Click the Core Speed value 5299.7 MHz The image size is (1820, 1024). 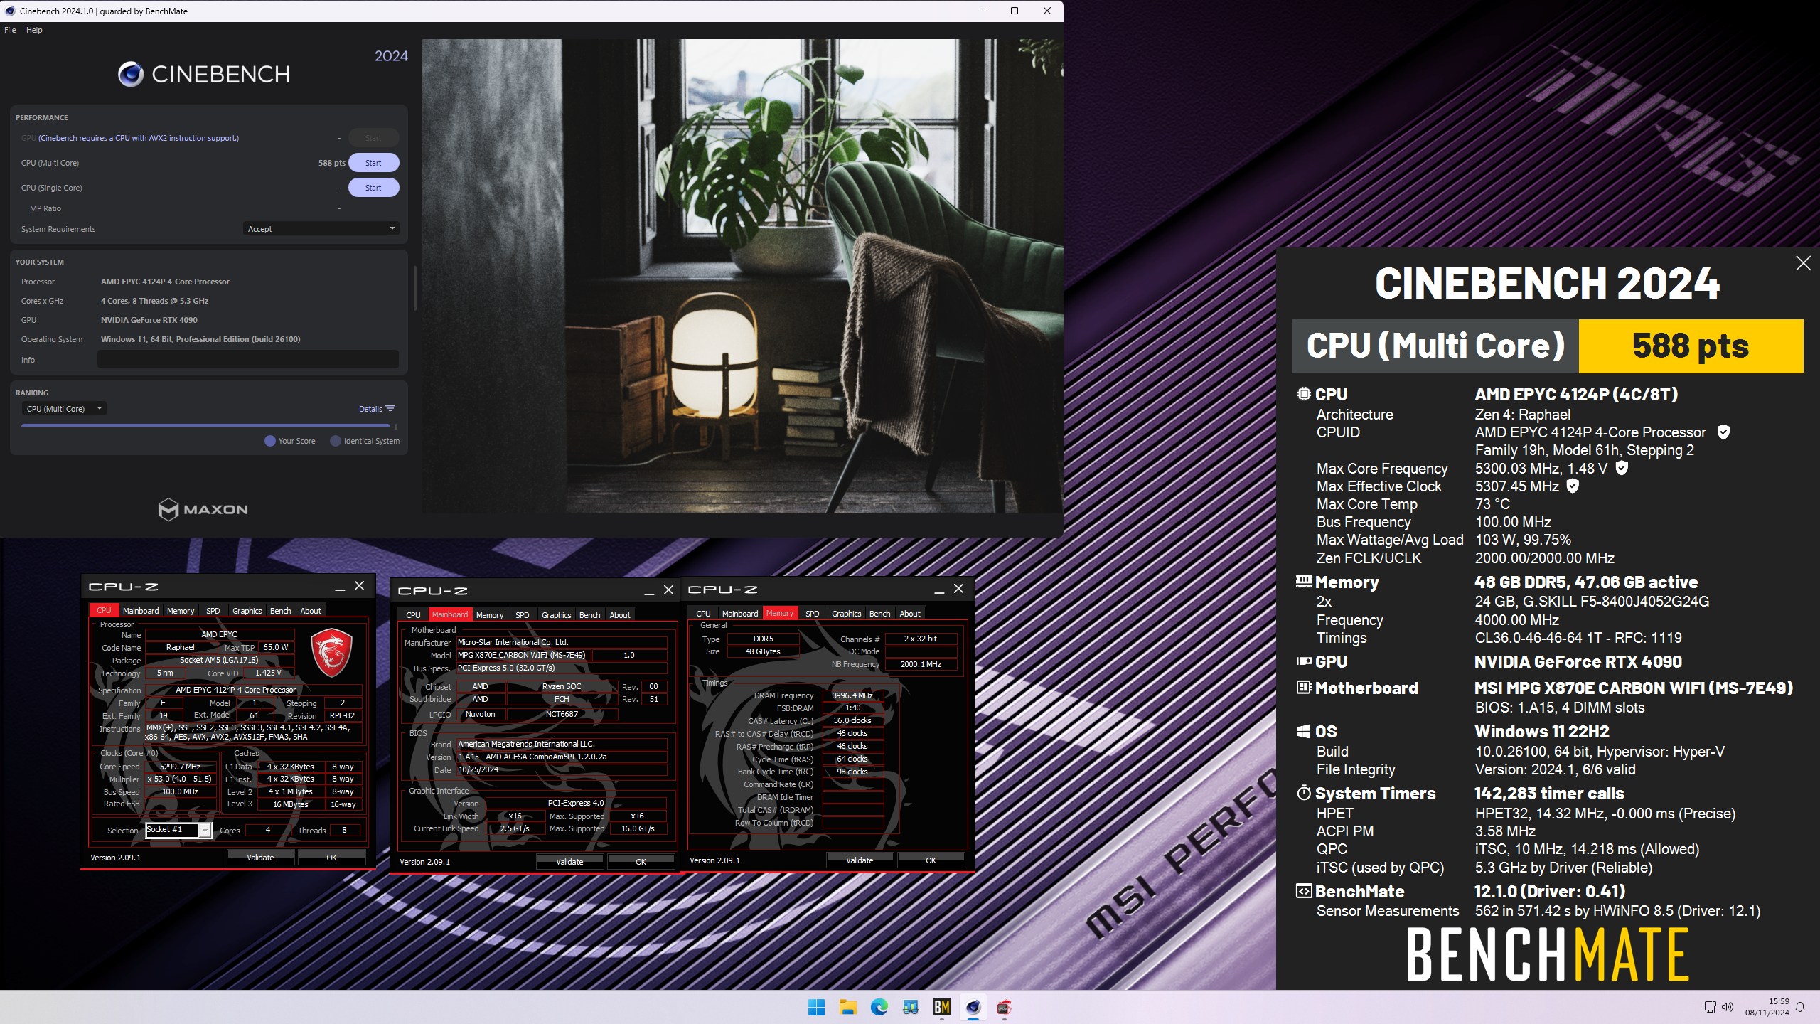click(x=180, y=767)
